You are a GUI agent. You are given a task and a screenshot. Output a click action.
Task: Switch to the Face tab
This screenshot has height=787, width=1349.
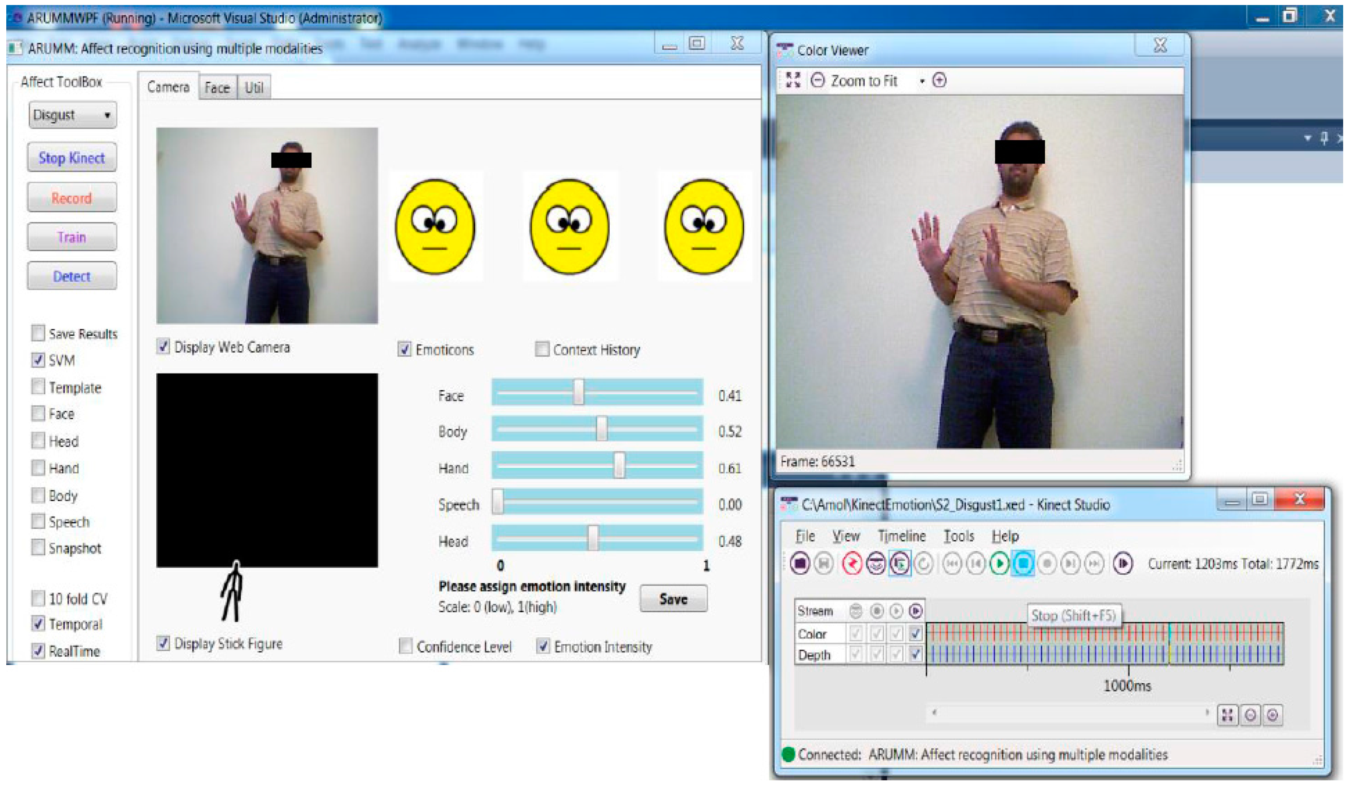217,87
